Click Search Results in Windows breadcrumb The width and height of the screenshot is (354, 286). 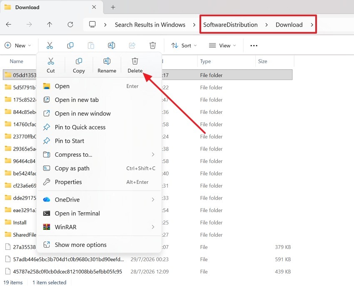click(150, 25)
